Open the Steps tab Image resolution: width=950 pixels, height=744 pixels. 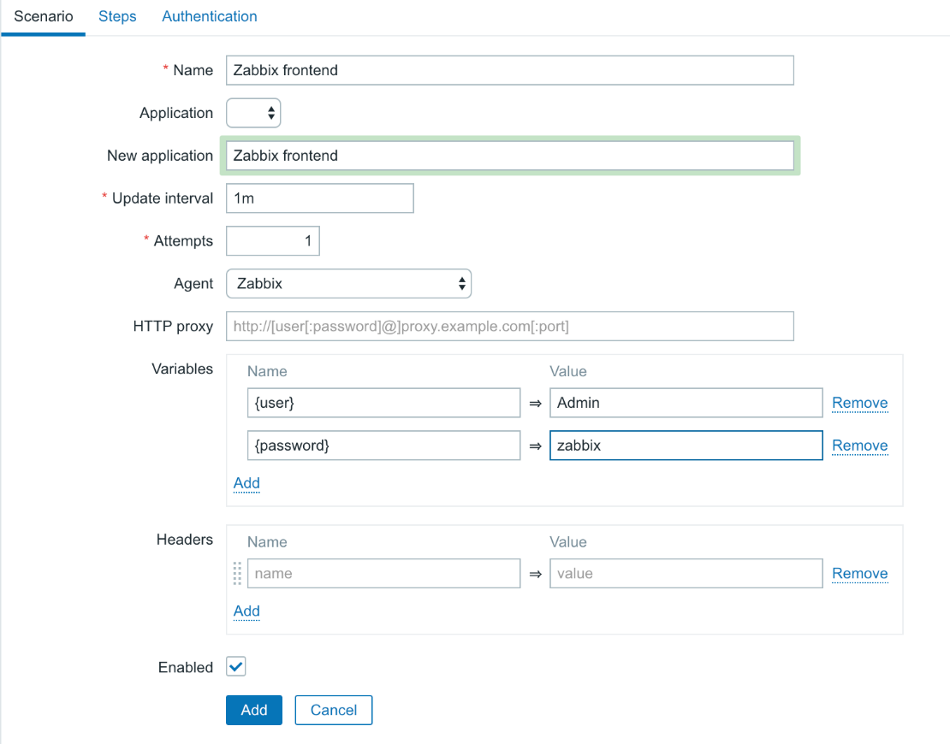(117, 16)
